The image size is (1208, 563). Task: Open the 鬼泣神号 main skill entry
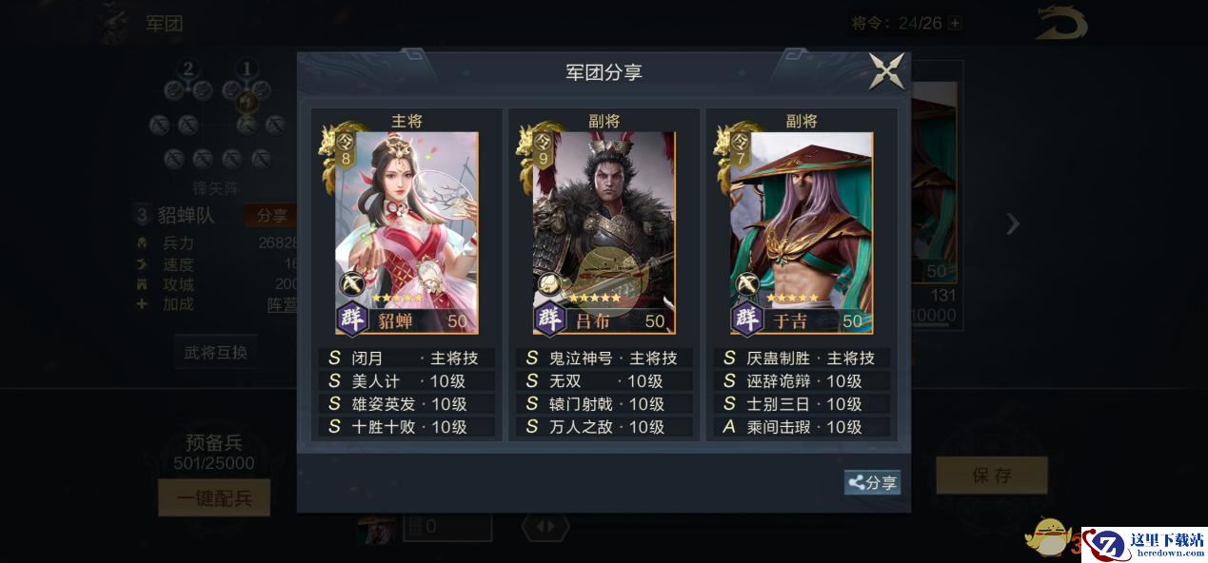pyautogui.click(x=604, y=359)
